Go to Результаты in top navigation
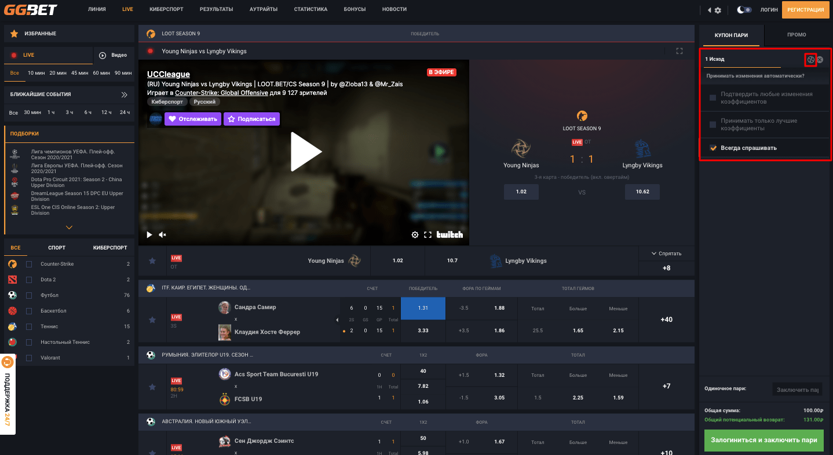The width and height of the screenshot is (833, 455). pos(216,10)
